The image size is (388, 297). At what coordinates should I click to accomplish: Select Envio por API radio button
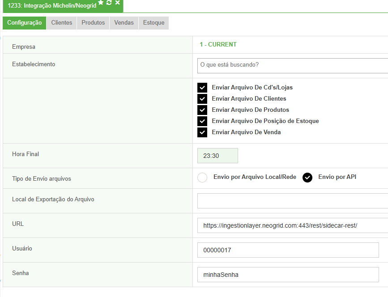pyautogui.click(x=307, y=177)
